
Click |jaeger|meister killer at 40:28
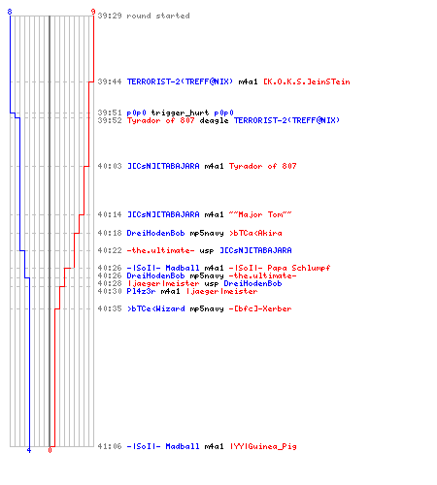coord(163,283)
